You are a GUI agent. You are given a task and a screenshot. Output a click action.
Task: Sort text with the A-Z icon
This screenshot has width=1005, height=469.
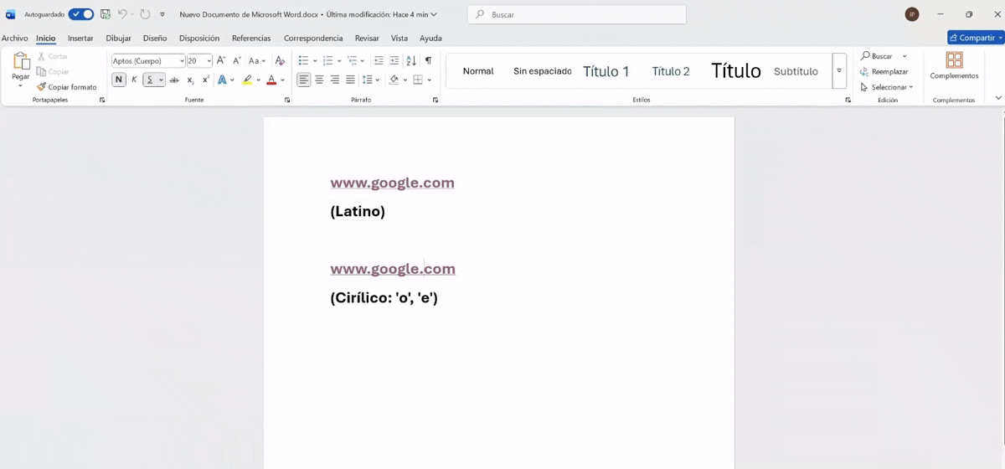pyautogui.click(x=411, y=60)
